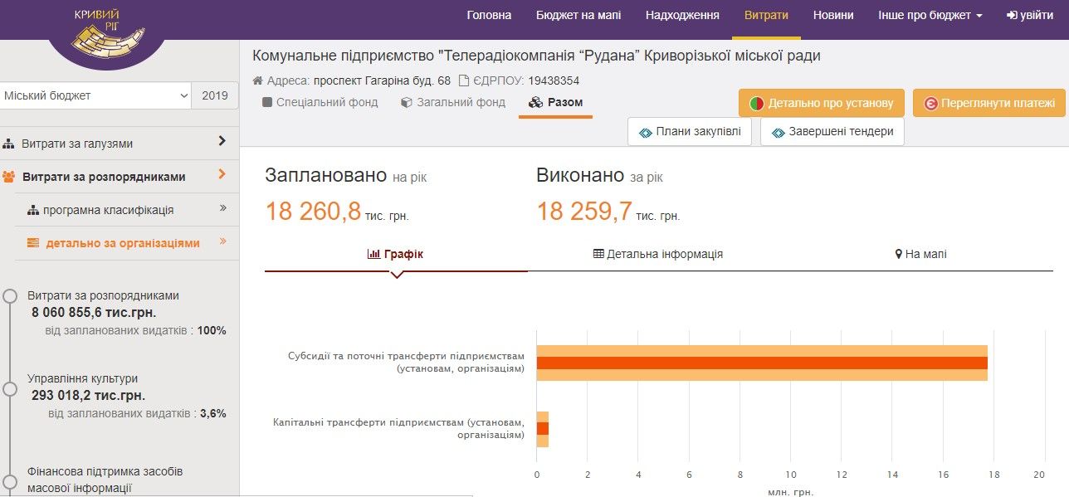Switch to Спеціальний фонд view
This screenshot has height=497, width=1069.
321,102
